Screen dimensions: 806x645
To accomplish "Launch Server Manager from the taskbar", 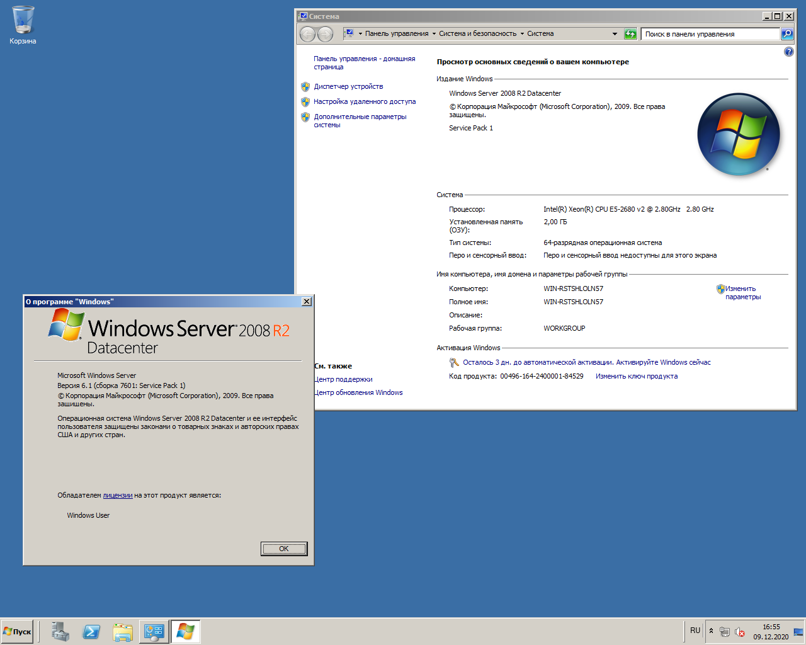I will (x=60, y=631).
